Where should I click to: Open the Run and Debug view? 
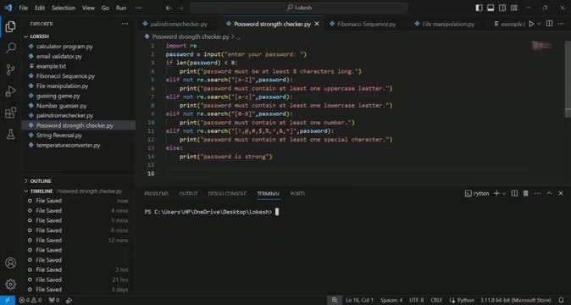pos(10,91)
